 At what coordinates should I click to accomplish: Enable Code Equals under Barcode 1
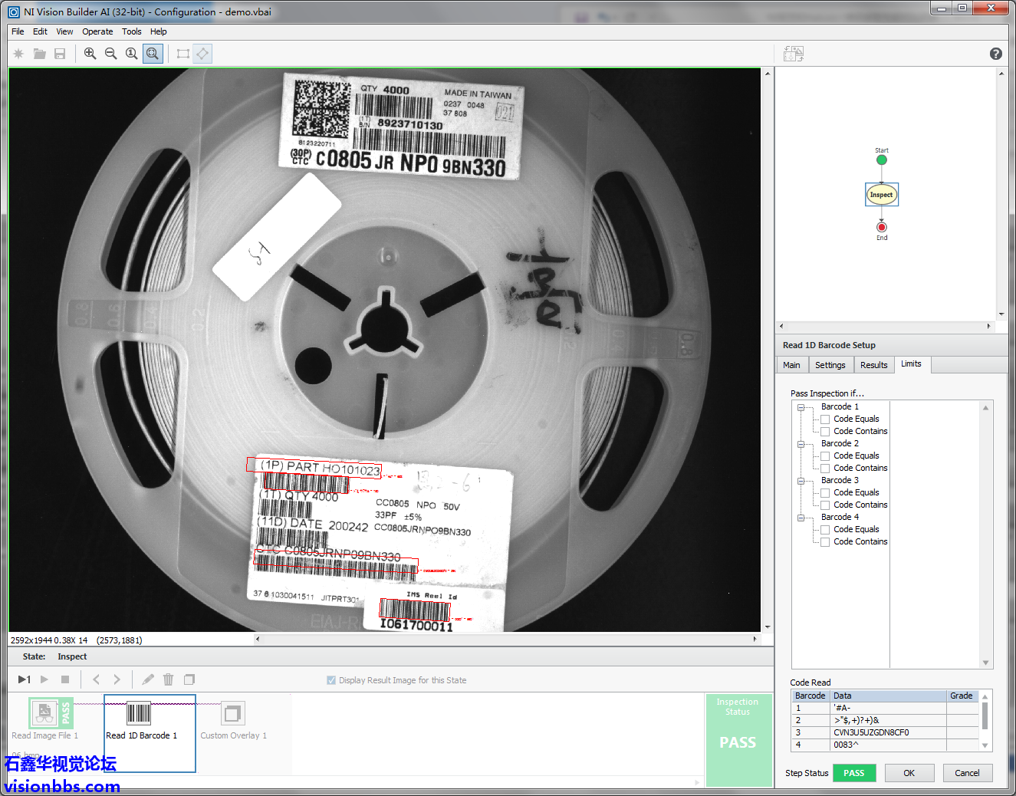[825, 419]
